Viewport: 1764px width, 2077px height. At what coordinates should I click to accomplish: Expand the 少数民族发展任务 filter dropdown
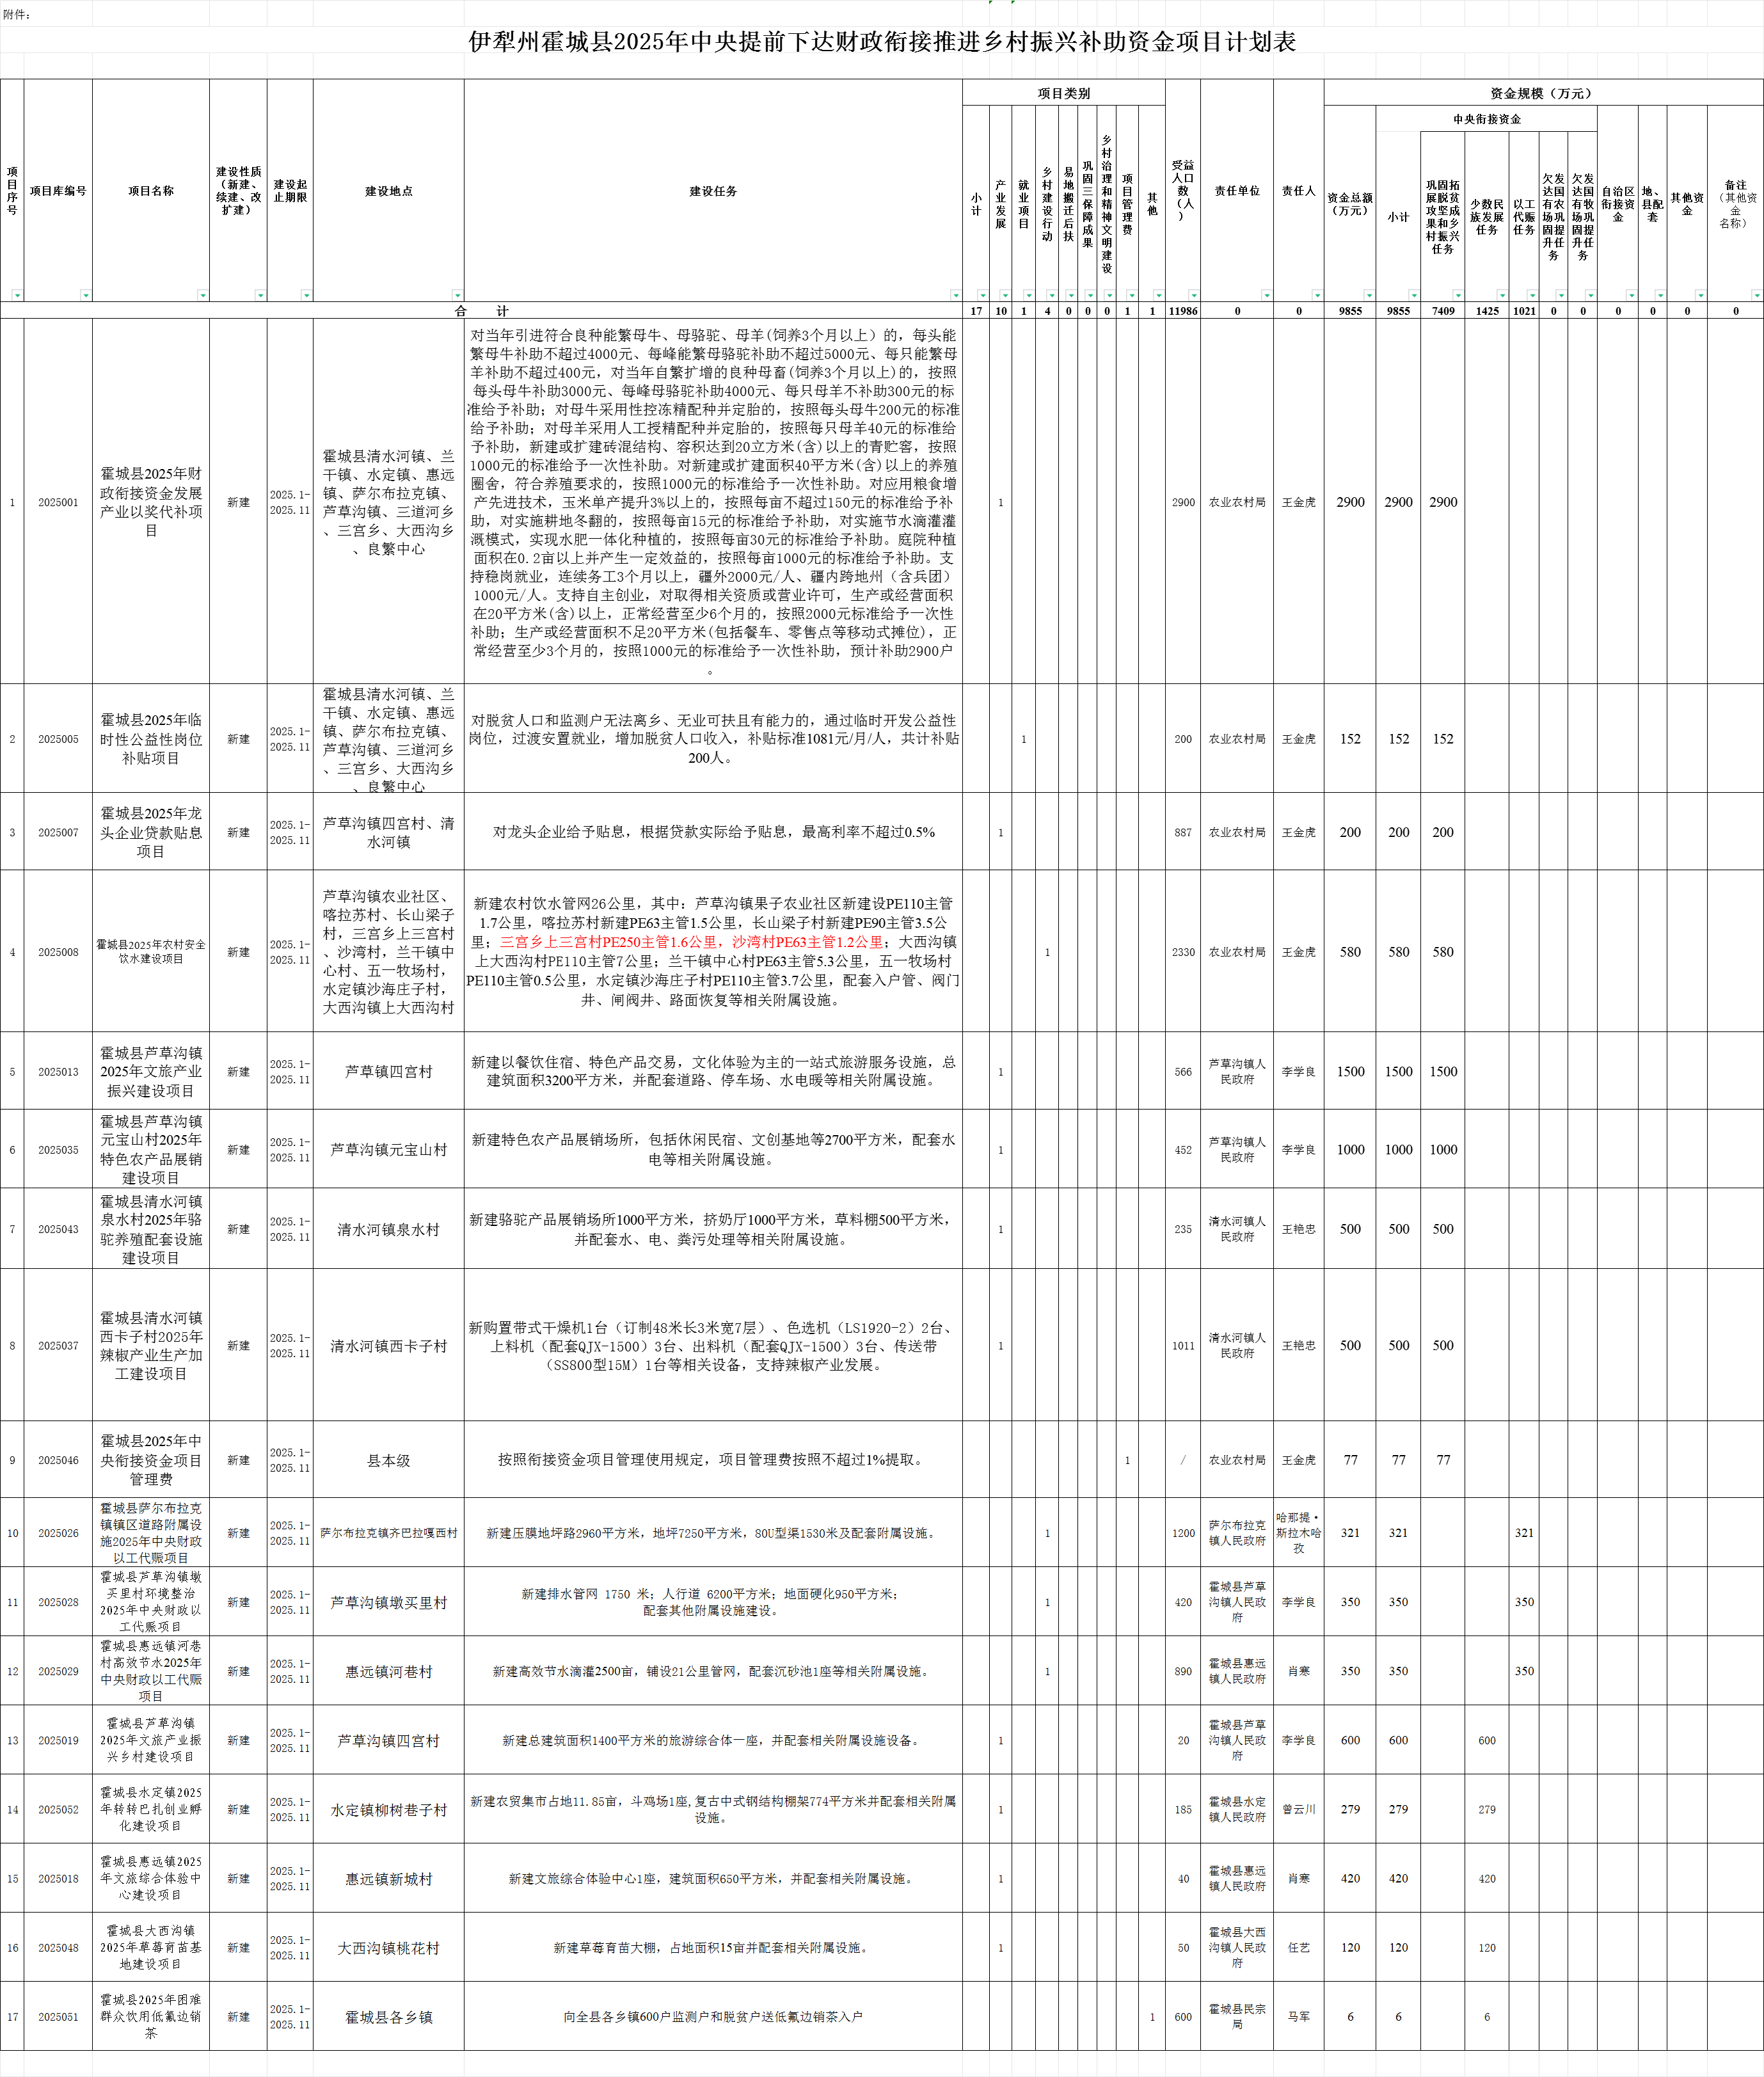point(1502,295)
